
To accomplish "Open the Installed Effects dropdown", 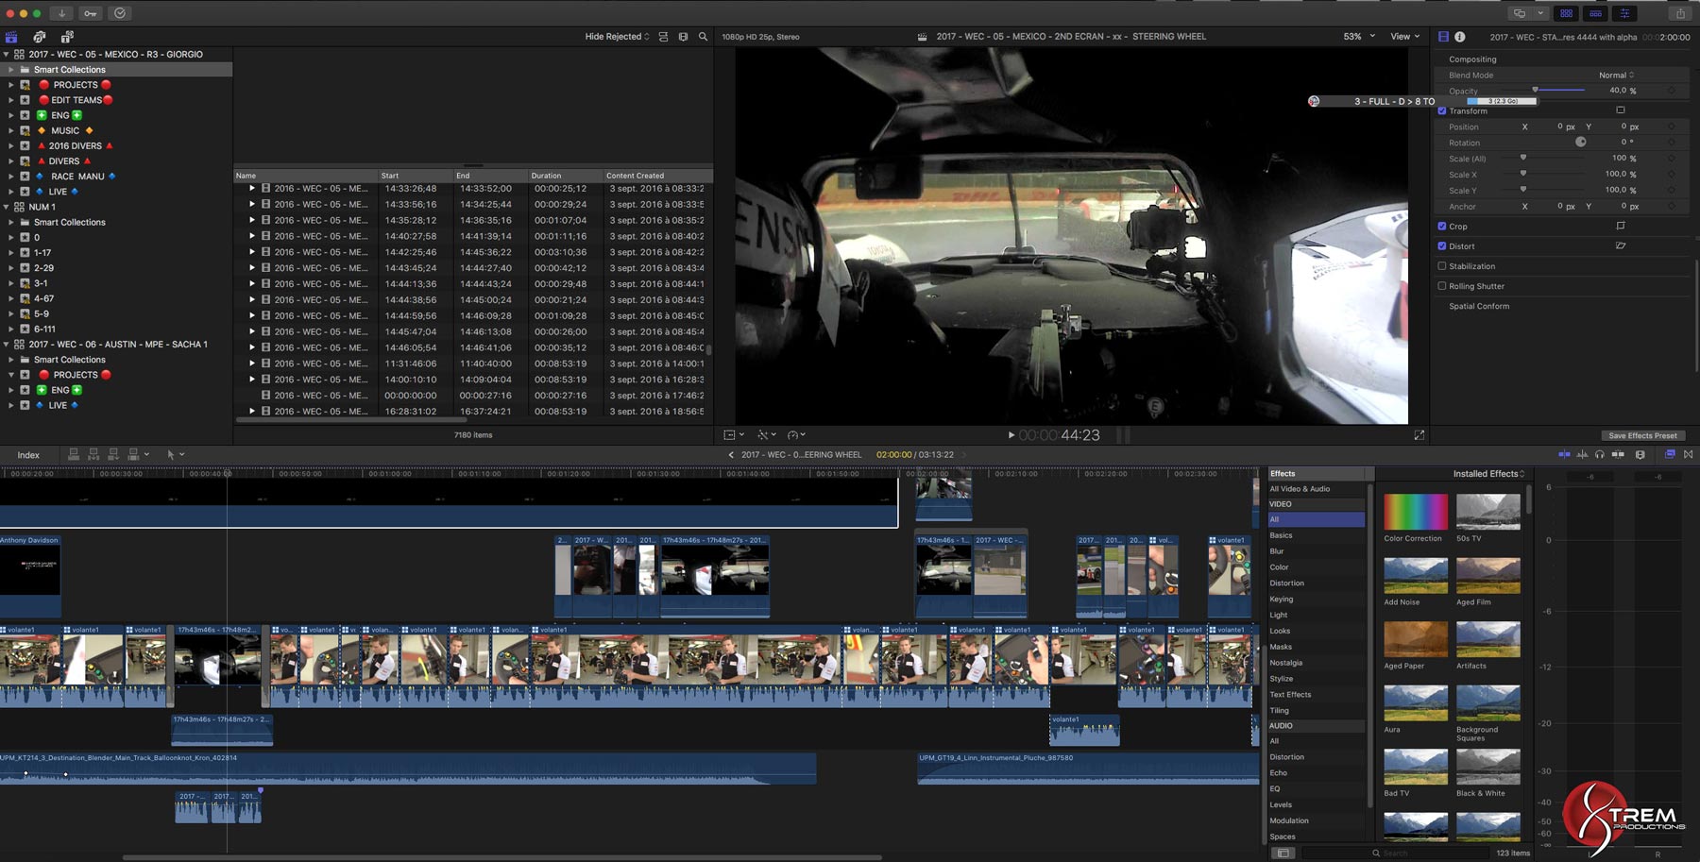I will [x=1488, y=474].
